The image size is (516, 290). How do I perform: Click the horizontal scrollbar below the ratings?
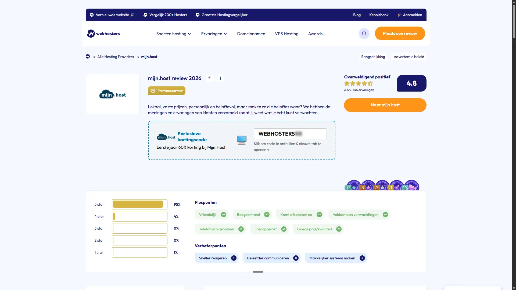pyautogui.click(x=258, y=271)
